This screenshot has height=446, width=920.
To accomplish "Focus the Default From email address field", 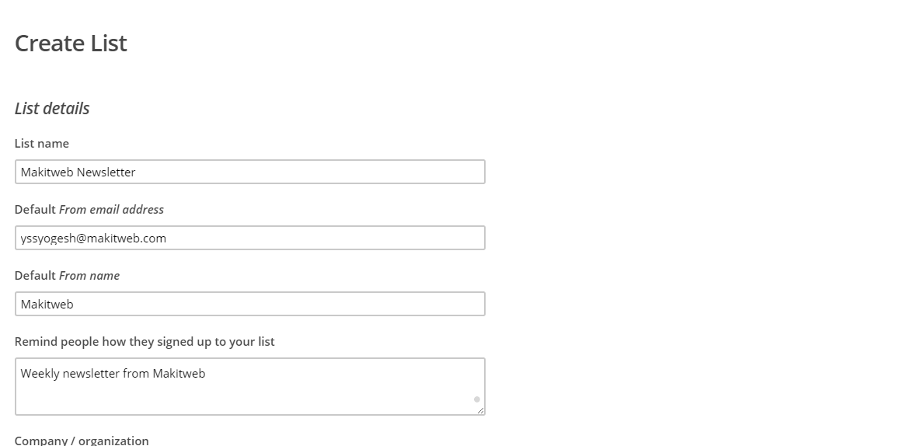I will pyautogui.click(x=250, y=238).
